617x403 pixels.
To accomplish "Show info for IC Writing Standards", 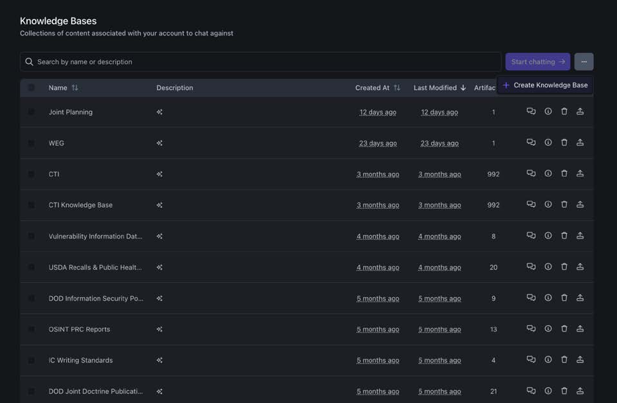I will pos(548,360).
